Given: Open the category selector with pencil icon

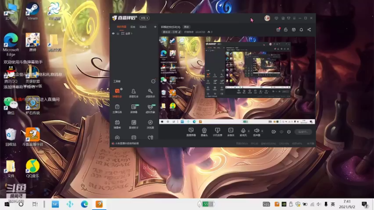Looking at the screenshot, I should pos(172,32).
